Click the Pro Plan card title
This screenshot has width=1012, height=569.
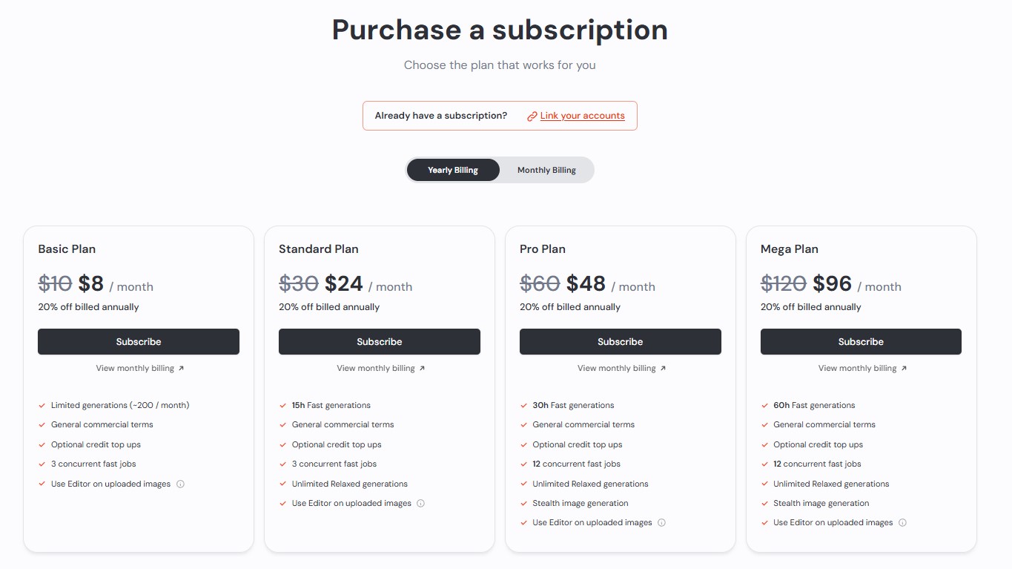click(x=543, y=249)
